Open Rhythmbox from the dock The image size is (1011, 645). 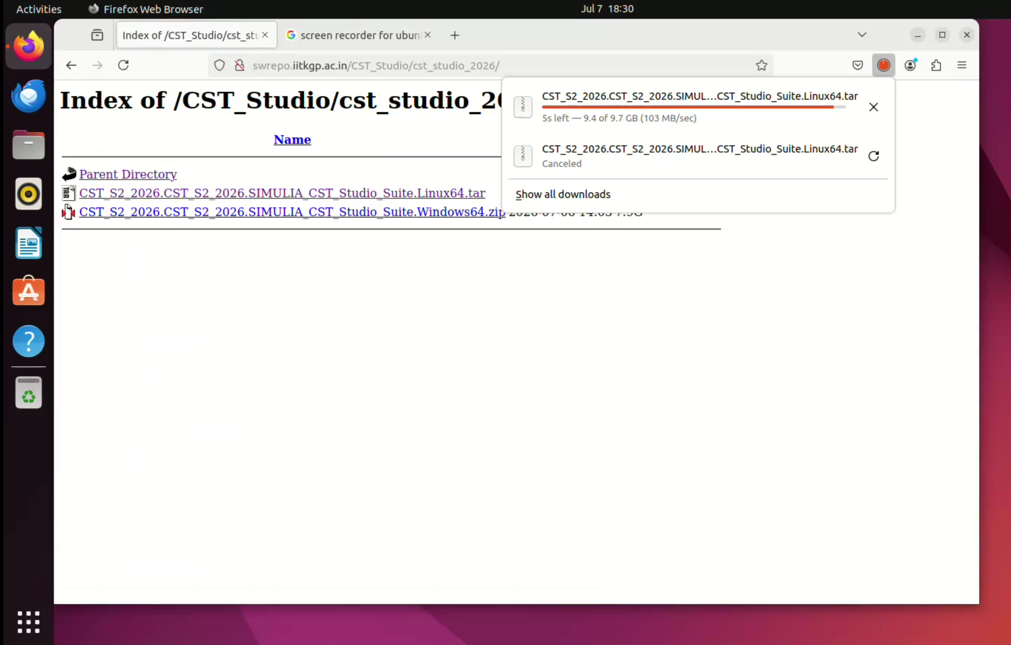pyautogui.click(x=28, y=194)
